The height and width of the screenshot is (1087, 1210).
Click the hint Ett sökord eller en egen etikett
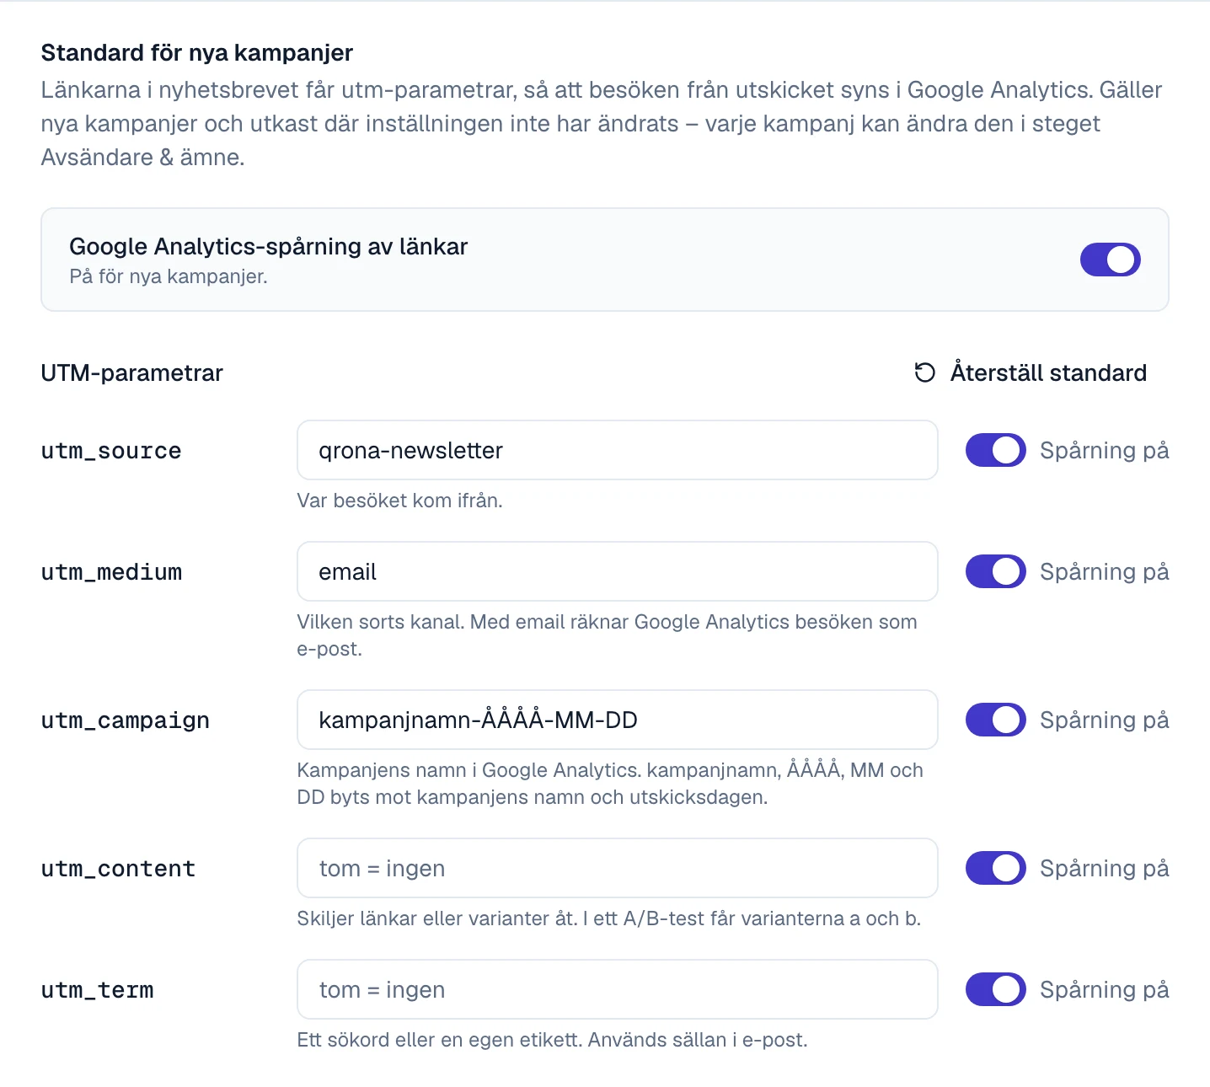[x=552, y=1040]
